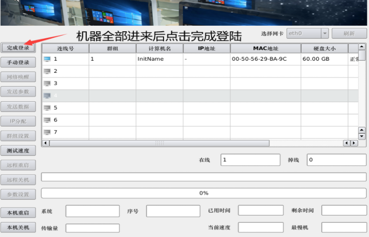The width and height of the screenshot is (369, 237).
Task: Open the eth0 network card dropdown
Action: point(325,34)
